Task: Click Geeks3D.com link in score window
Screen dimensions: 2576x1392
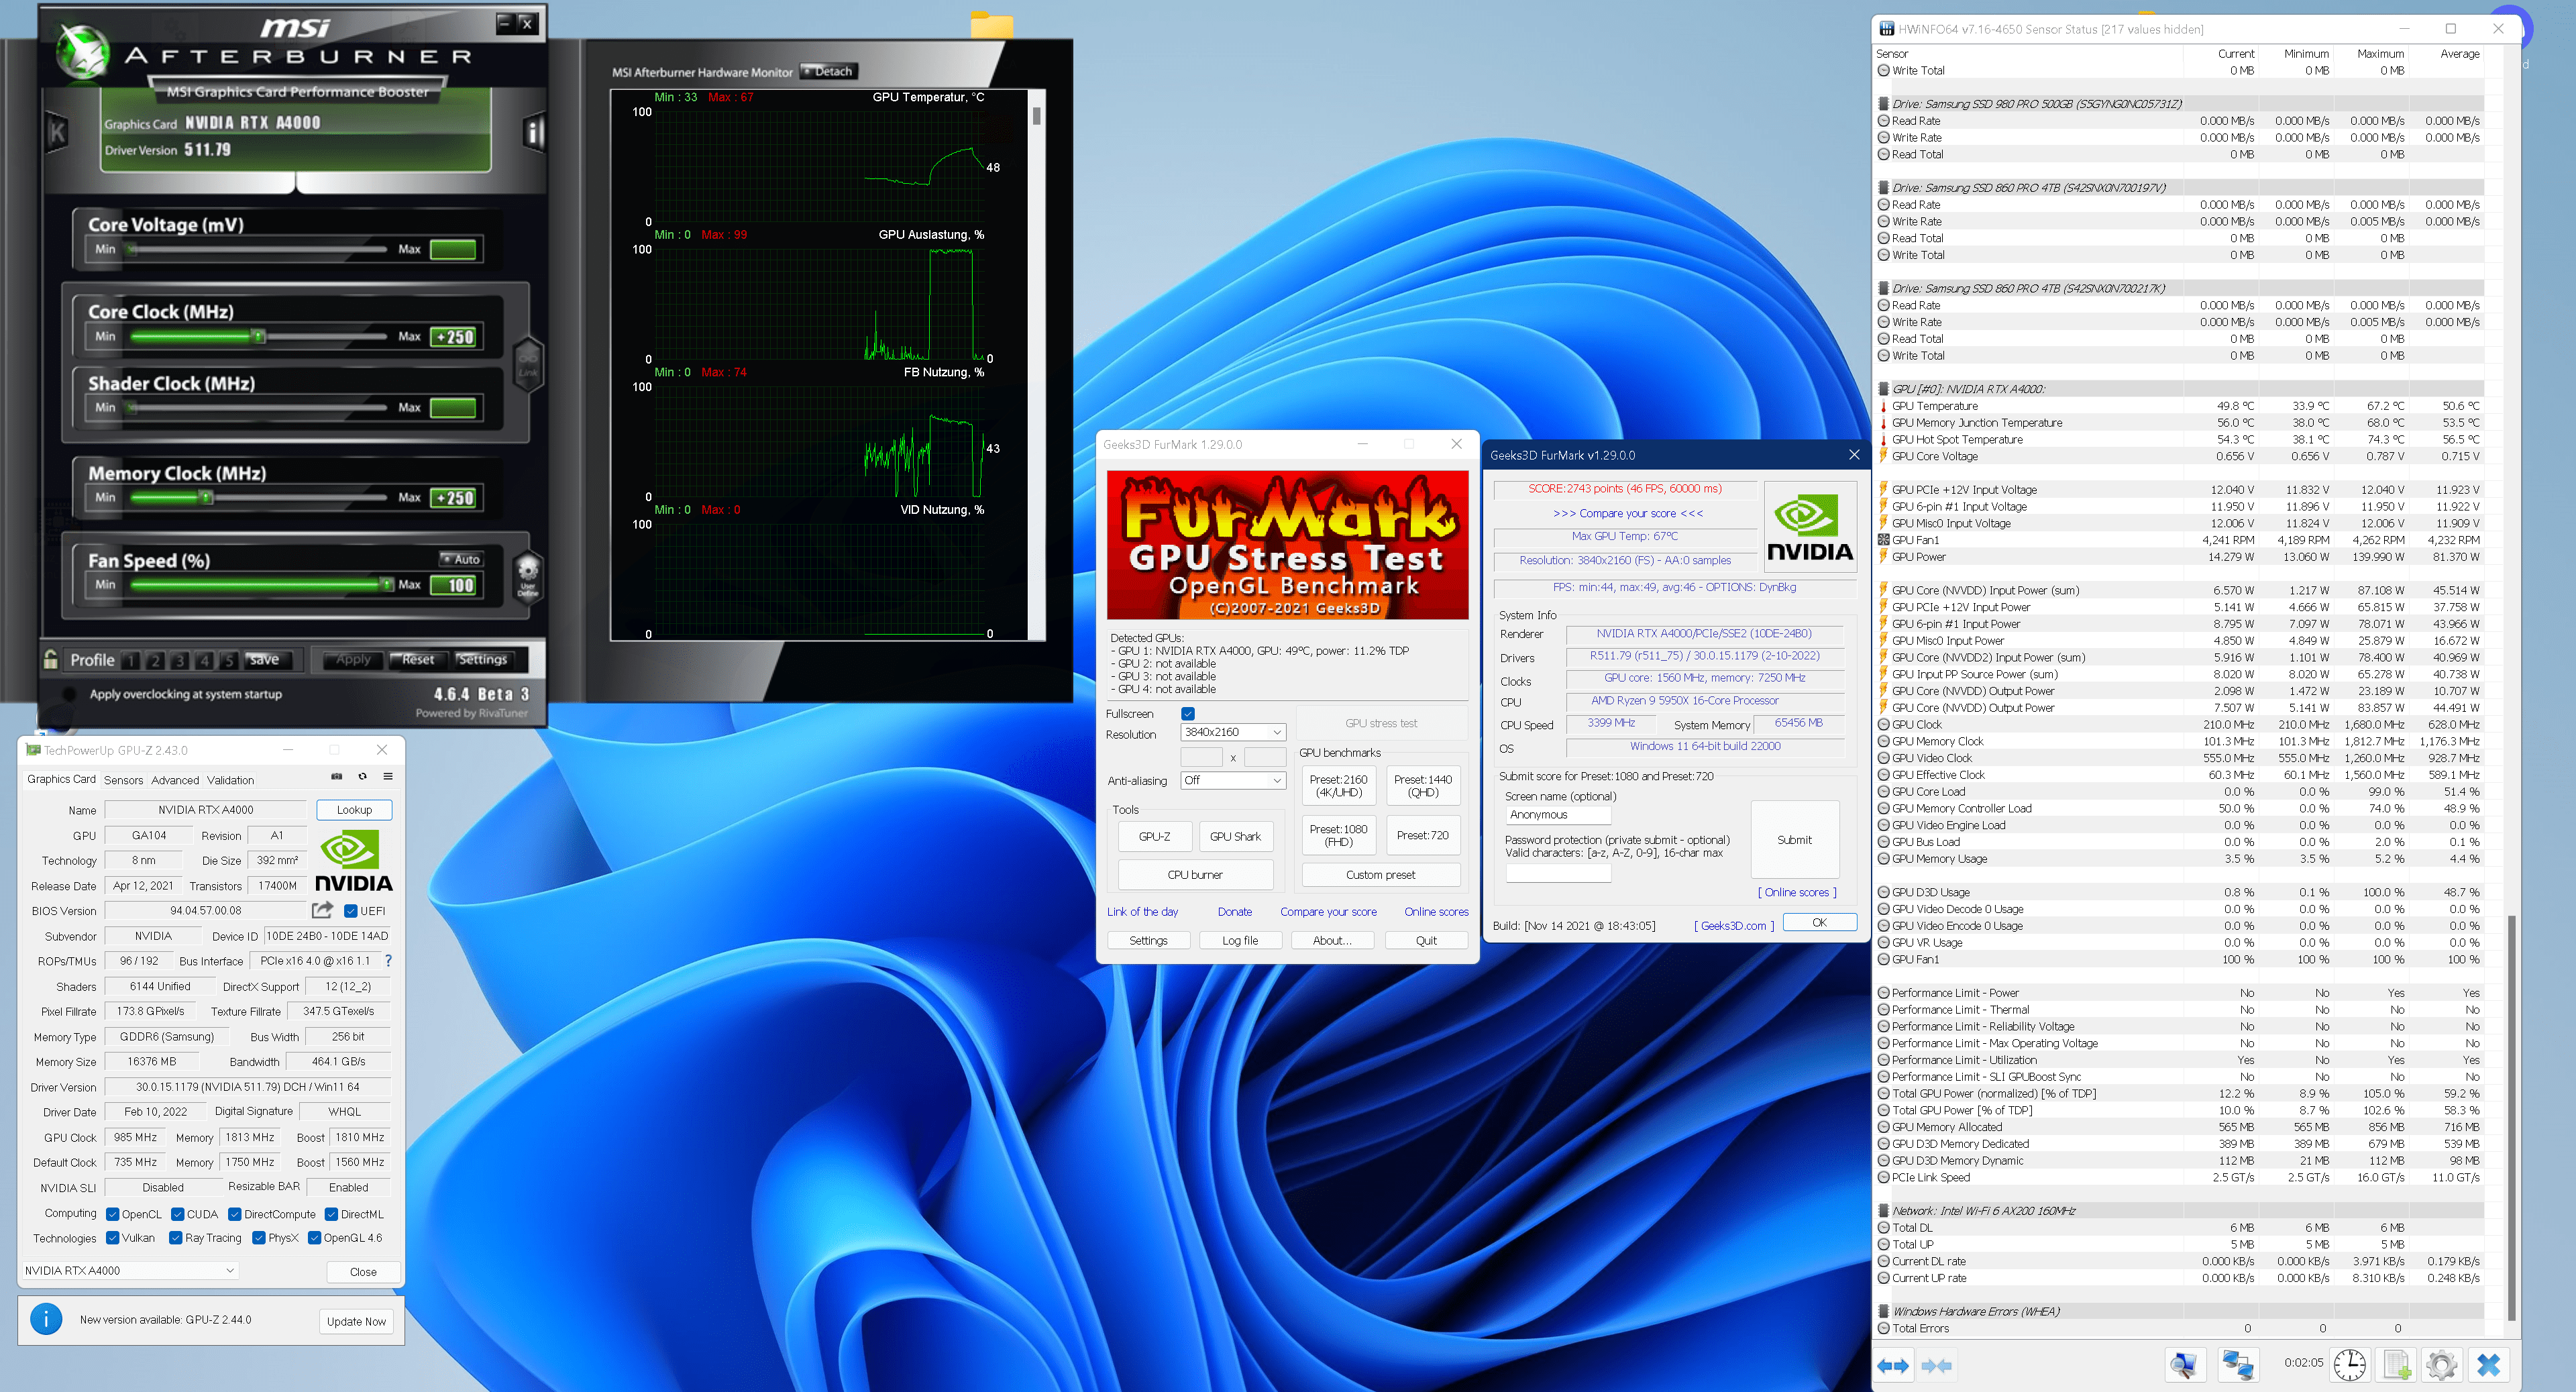Action: [1733, 925]
